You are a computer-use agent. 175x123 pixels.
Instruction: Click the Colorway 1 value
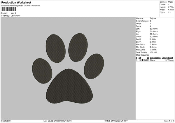tap(15, 16)
